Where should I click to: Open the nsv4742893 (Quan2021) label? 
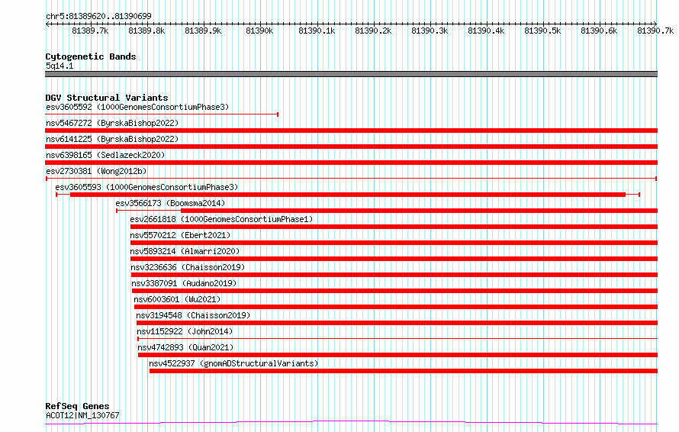coord(185,347)
